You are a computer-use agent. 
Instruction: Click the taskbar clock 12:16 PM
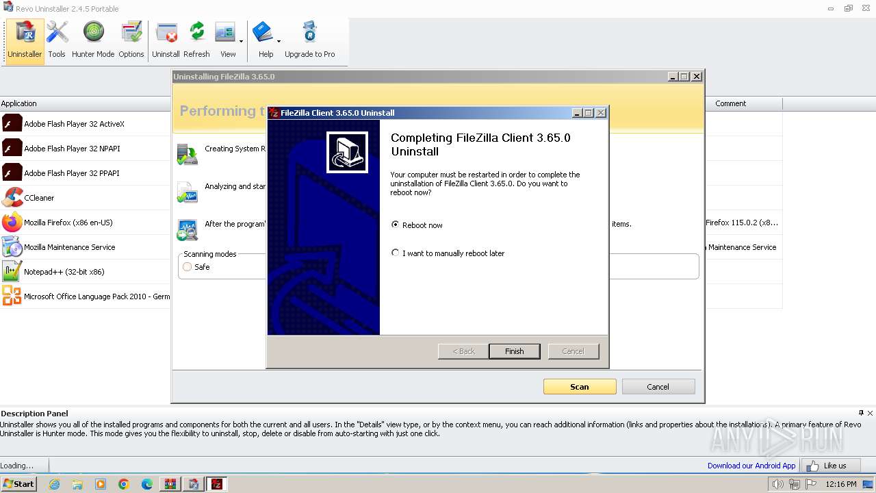click(x=841, y=484)
